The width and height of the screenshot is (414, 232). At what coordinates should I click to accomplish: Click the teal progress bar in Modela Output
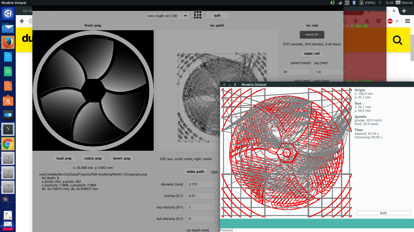pos(317,223)
